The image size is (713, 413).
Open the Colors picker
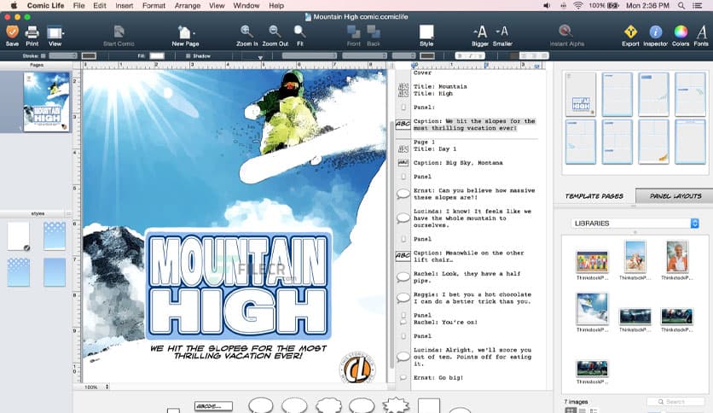[681, 32]
